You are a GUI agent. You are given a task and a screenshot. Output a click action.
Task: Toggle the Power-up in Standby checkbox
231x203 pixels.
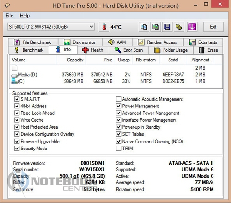tap(118, 127)
